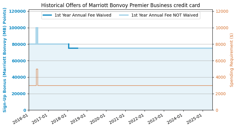Click the "Sign-Up Bonus" left axis label

[5, 60]
